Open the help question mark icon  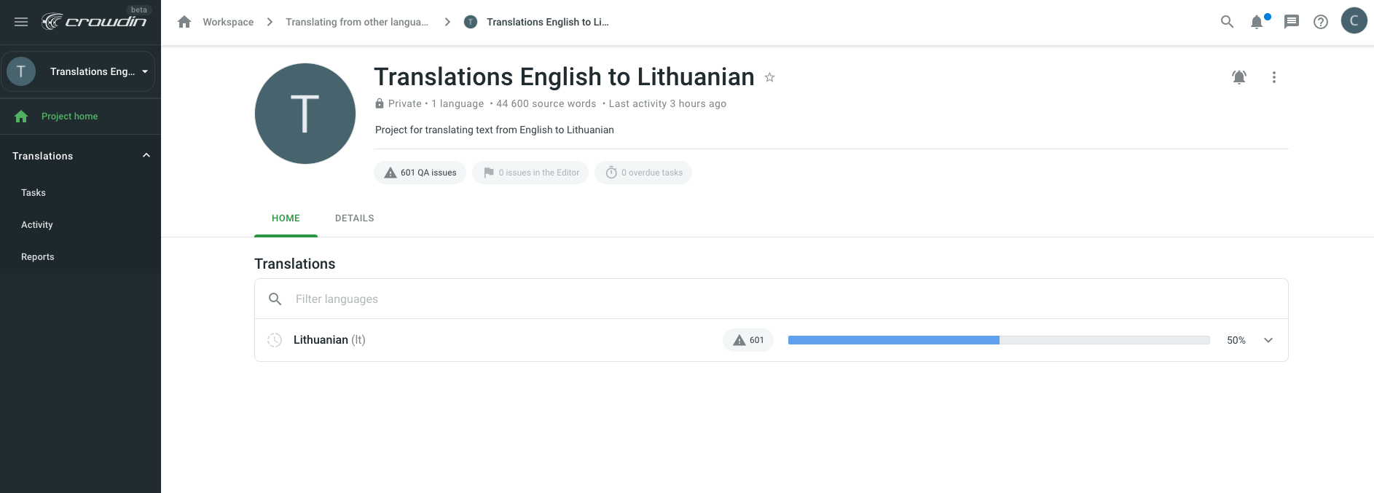tap(1321, 22)
